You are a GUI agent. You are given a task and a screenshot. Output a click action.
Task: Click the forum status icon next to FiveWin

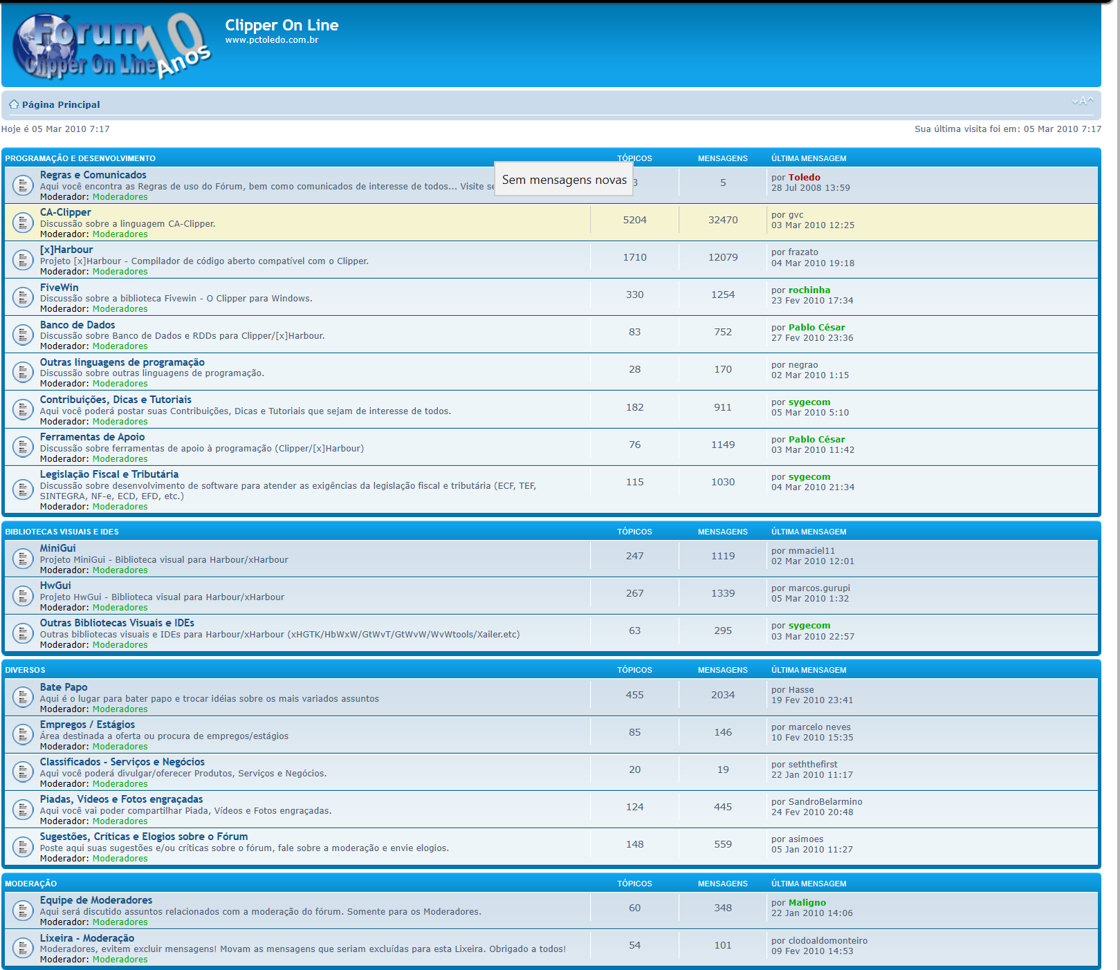click(23, 297)
